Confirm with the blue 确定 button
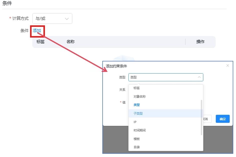This screenshot has width=236, height=157. (x=222, y=119)
